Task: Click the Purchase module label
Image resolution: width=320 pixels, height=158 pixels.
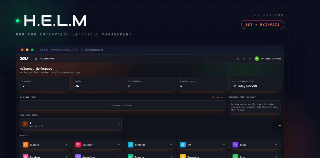Action: pyautogui.click(x=35, y=157)
